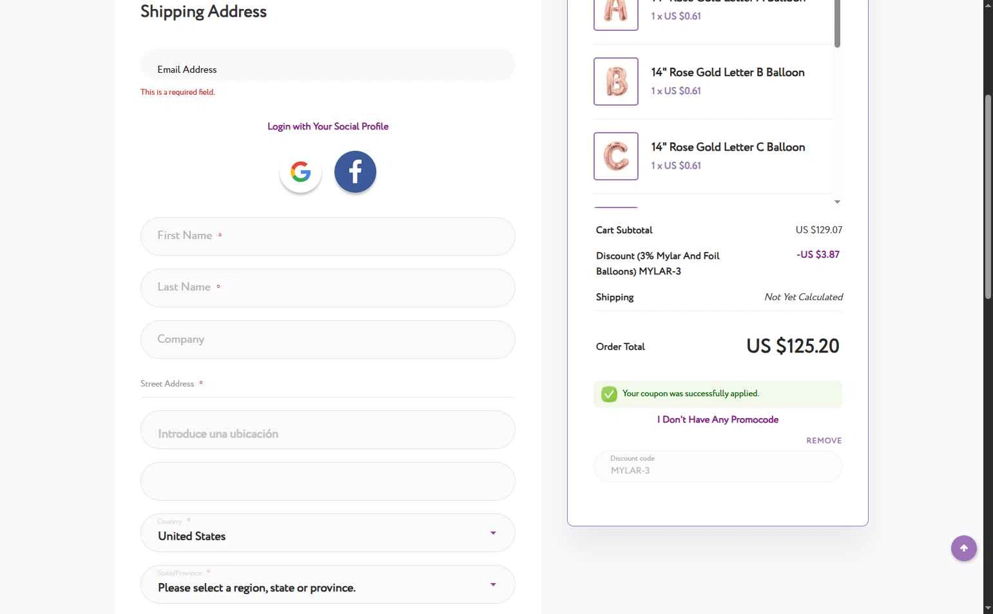Click the Letter B balloon thumbnail
The image size is (993, 614).
click(616, 81)
